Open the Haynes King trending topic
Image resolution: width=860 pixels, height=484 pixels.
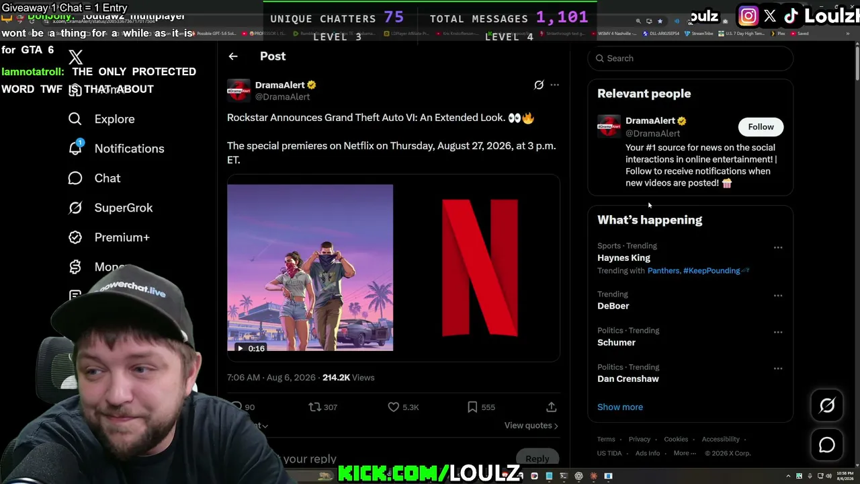(x=623, y=257)
